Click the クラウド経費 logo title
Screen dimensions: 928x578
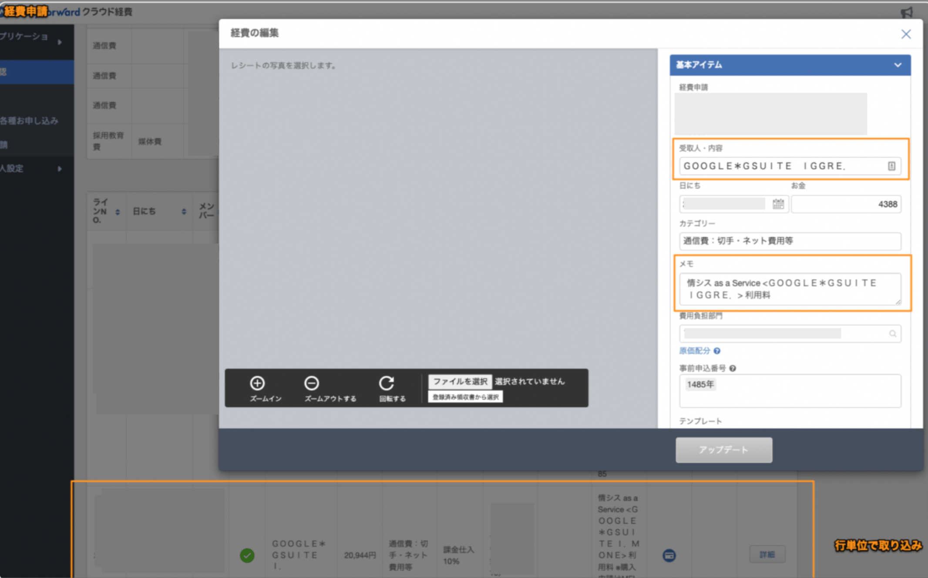coord(107,12)
